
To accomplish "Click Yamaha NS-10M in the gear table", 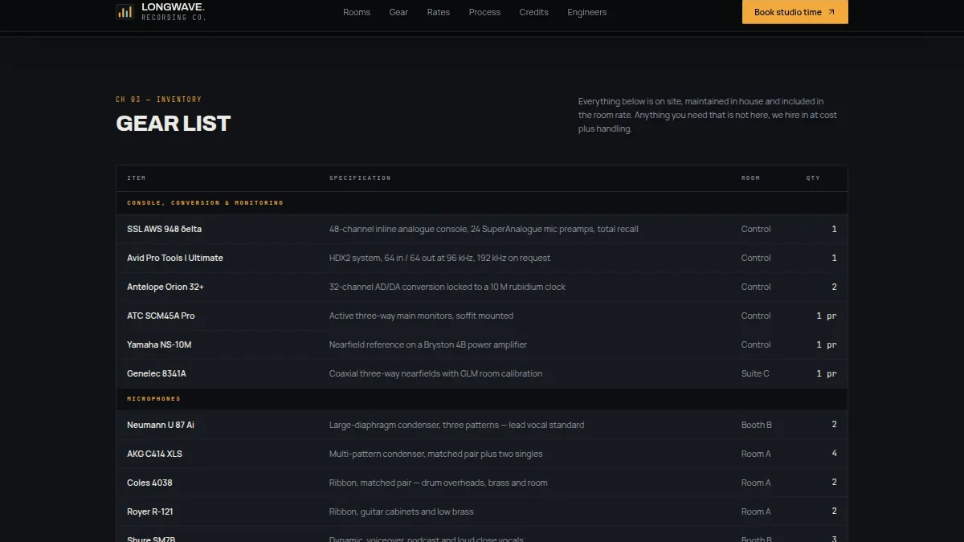I will (x=159, y=344).
